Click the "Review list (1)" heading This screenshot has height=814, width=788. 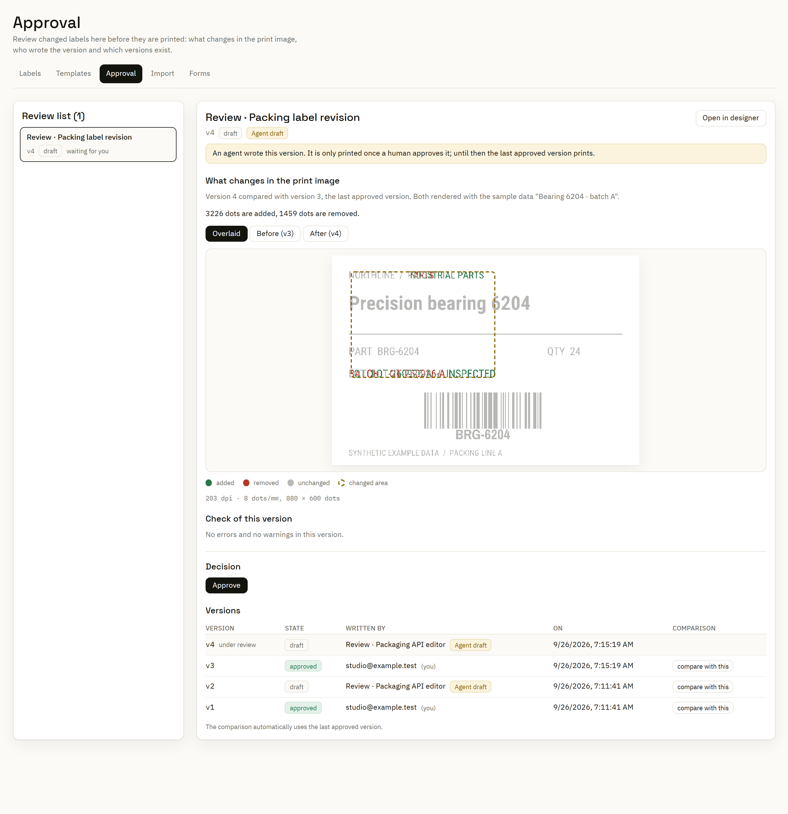[x=53, y=116]
